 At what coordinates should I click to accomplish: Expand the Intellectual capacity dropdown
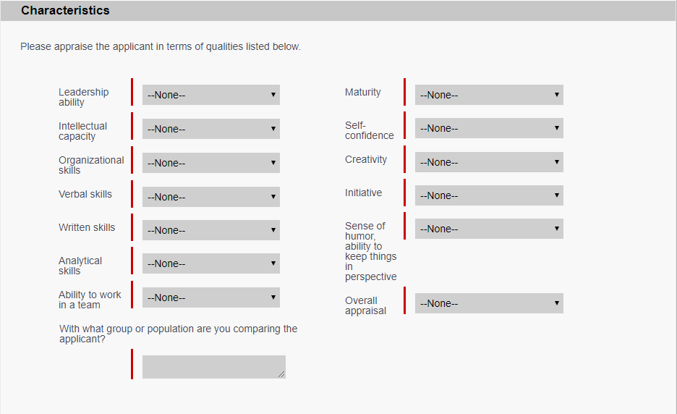(x=210, y=129)
